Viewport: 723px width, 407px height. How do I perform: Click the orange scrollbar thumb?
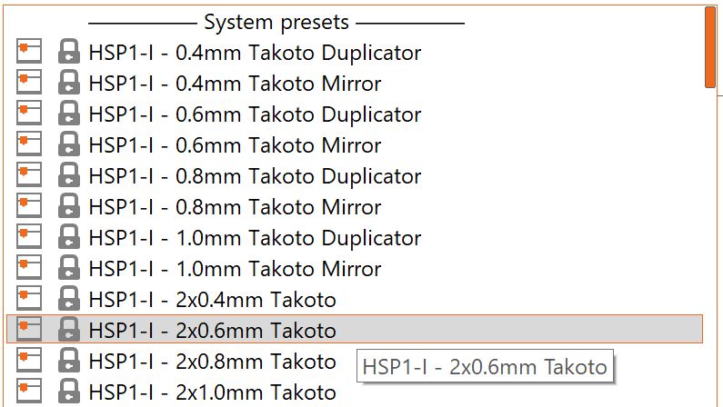[x=710, y=47]
